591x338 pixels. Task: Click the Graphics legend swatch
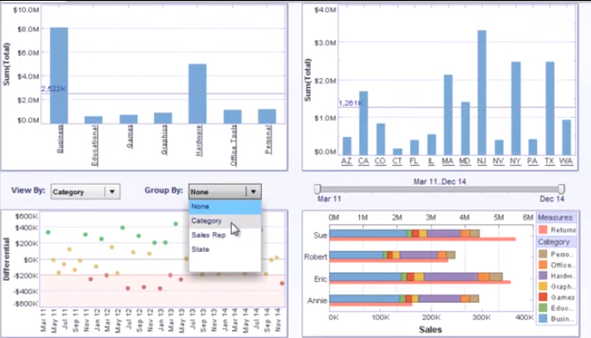[543, 286]
